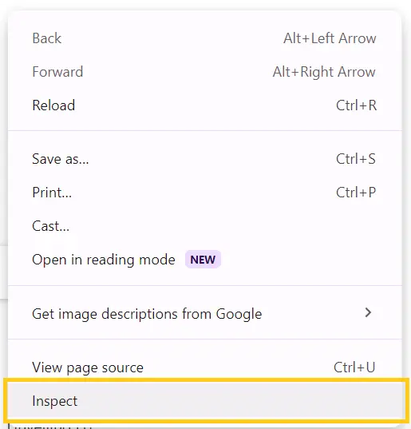Click the Alt+Left Arrow shortcut text

point(330,38)
